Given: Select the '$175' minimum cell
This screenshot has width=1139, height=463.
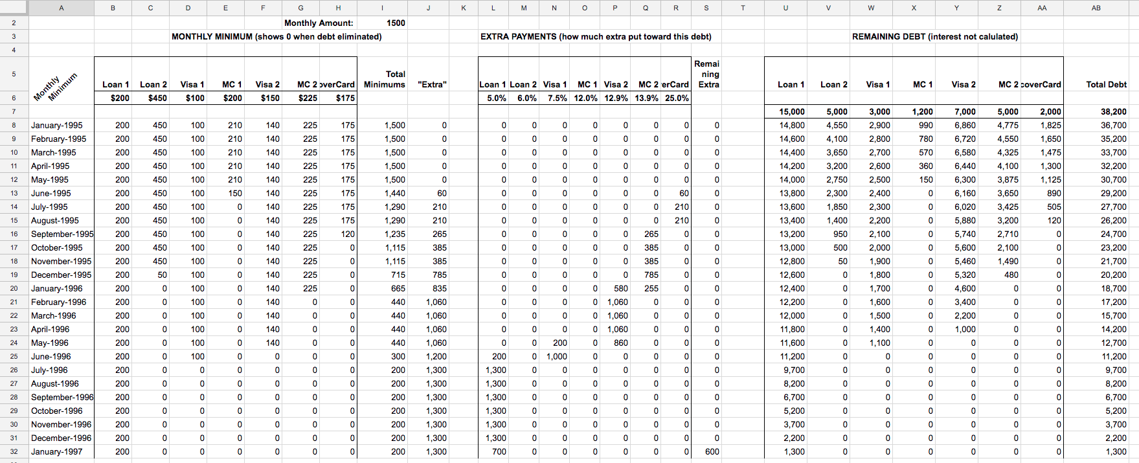Looking at the screenshot, I should 338,98.
